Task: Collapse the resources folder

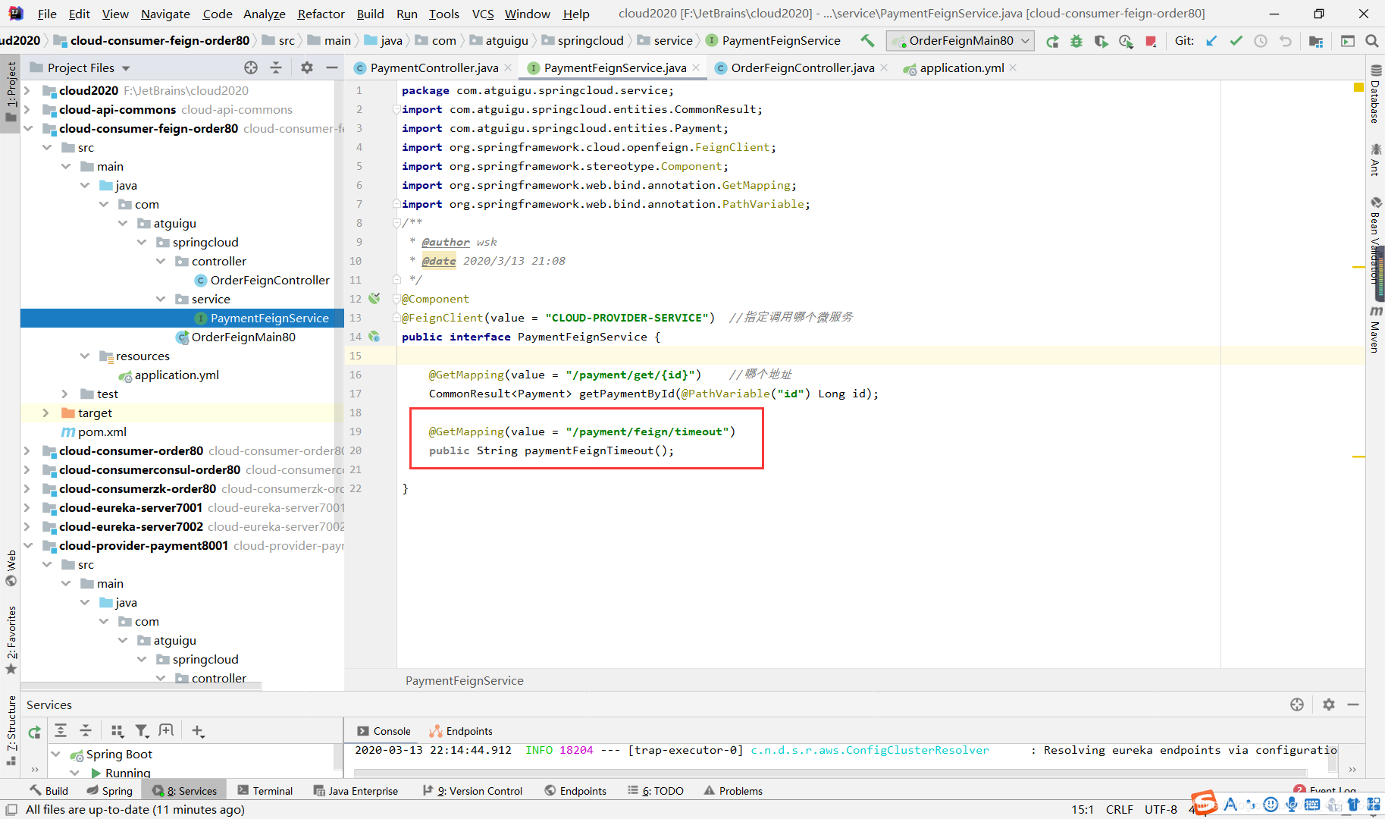Action: 84,356
